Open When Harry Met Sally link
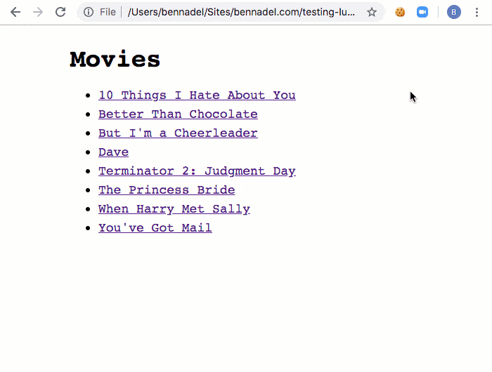The width and height of the screenshot is (492, 372). click(x=174, y=209)
